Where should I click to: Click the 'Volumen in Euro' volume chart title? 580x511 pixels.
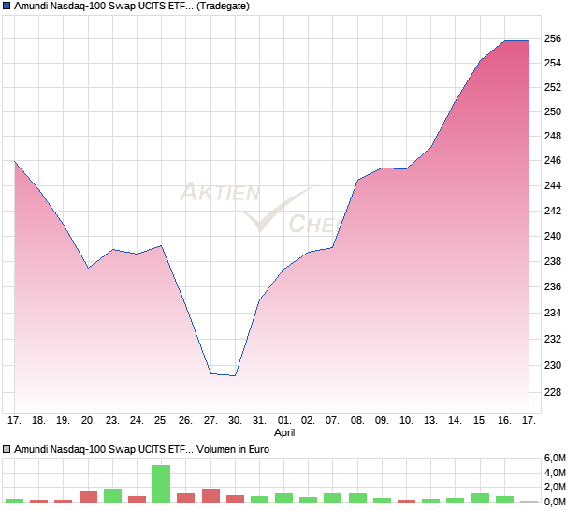point(141,449)
